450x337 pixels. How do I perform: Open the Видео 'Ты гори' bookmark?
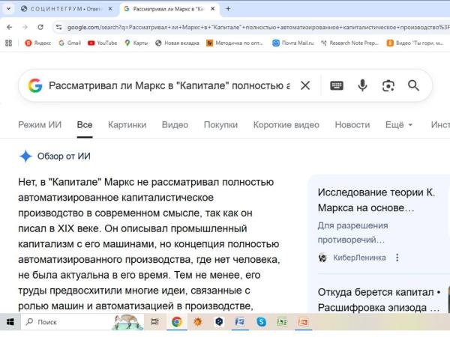[415, 43]
